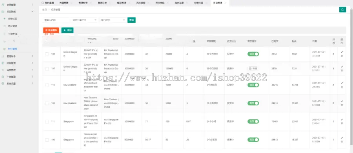Screen dimensions: 353x153
Task: Expand 会员管理 via its sidebar chevron
Action: click(33, 4)
